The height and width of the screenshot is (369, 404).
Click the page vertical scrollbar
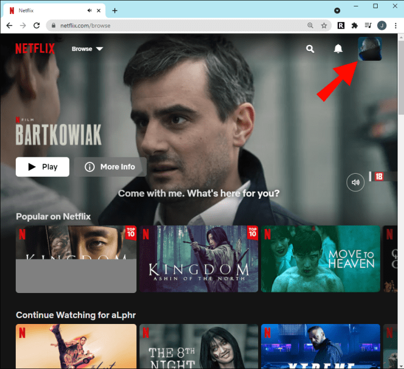tap(401, 201)
